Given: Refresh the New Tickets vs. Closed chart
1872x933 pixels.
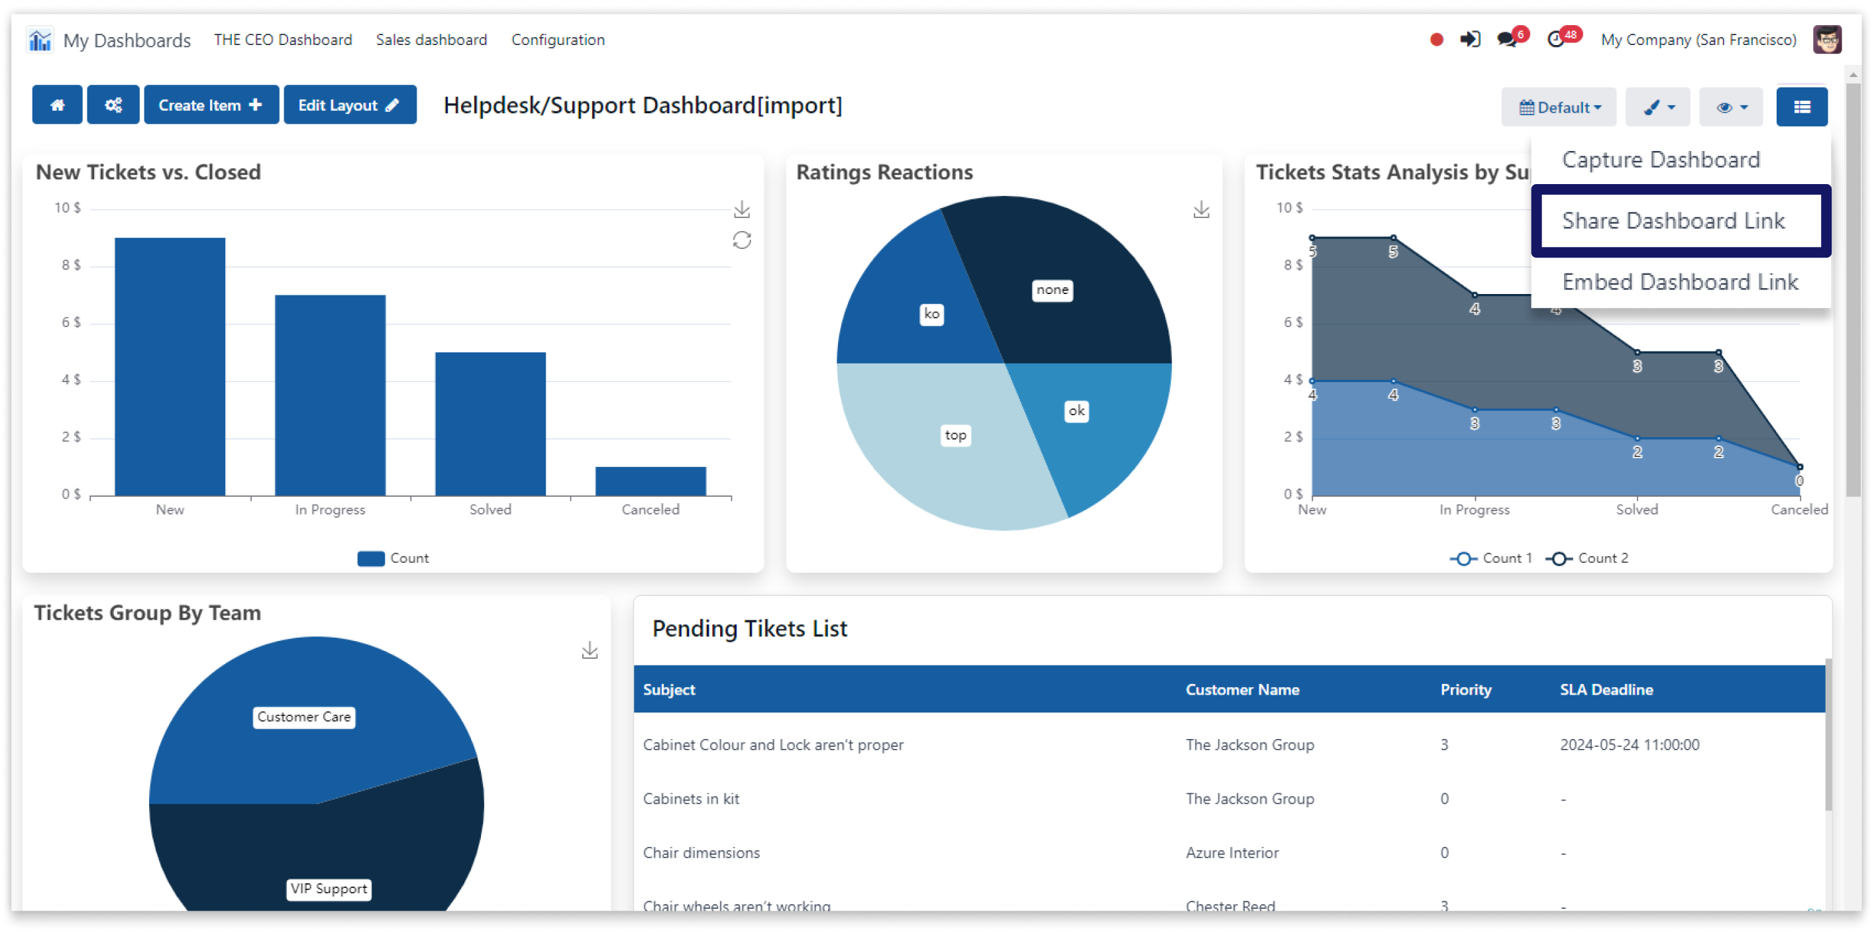Looking at the screenshot, I should coord(741,240).
